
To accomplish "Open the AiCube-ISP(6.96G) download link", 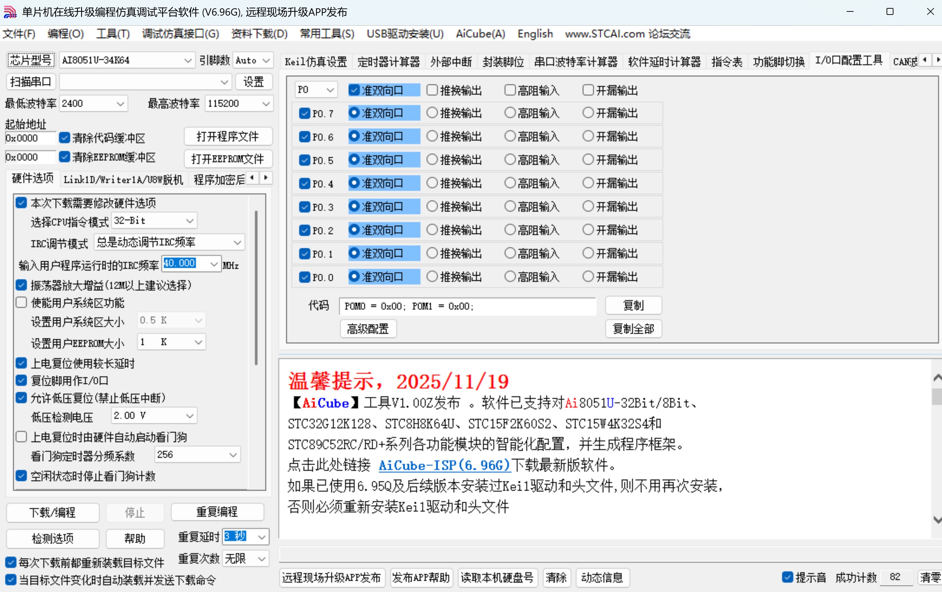I will (444, 466).
